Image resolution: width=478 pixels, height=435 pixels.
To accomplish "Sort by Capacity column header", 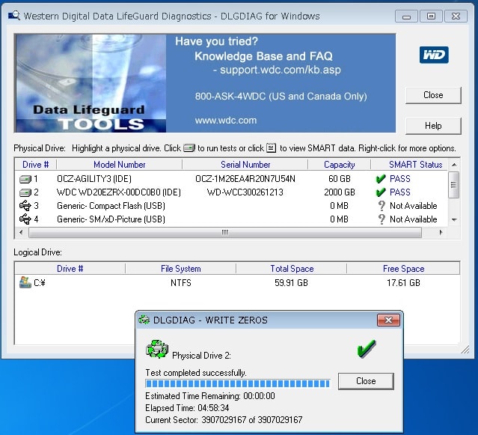I will click(340, 165).
